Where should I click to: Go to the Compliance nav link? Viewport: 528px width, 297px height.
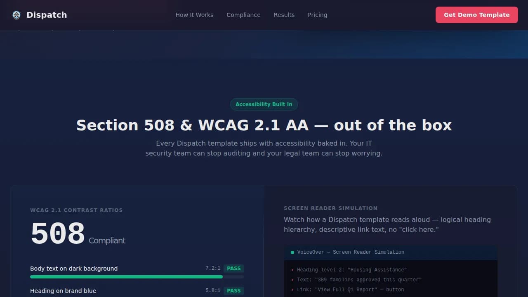(x=243, y=15)
